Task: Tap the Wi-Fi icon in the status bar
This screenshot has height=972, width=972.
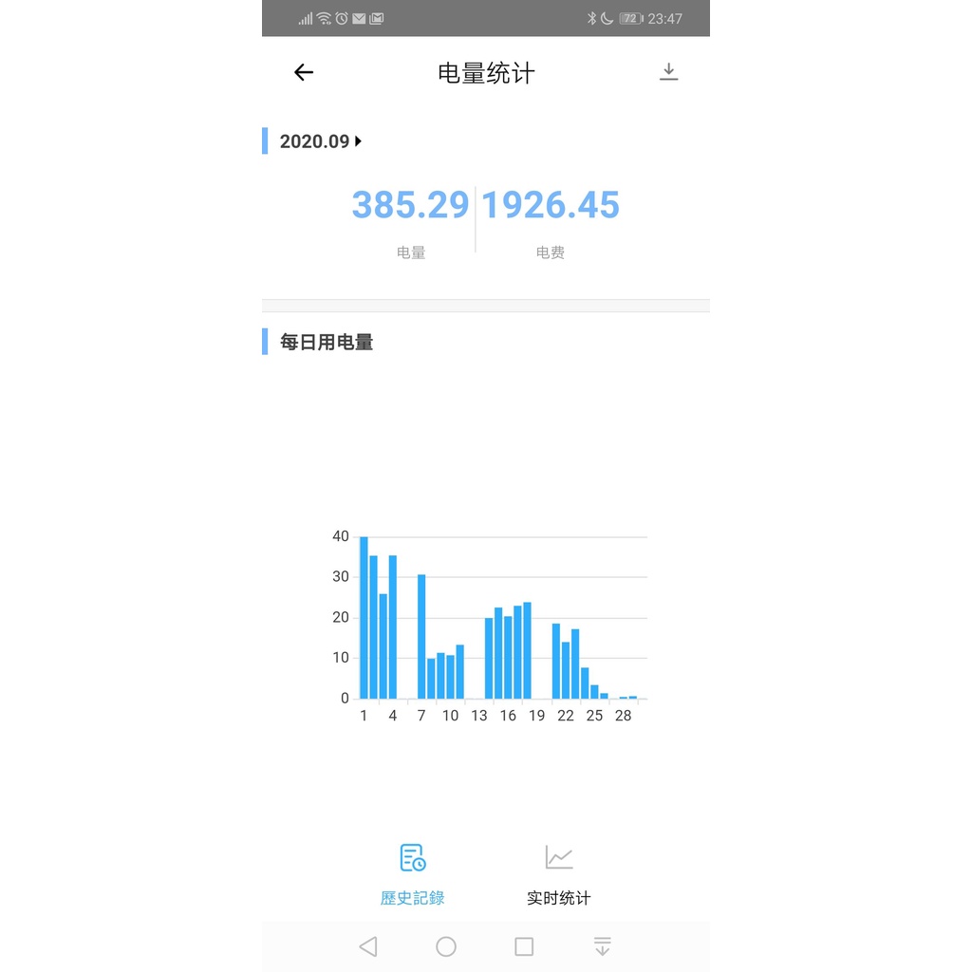Action: click(x=324, y=18)
